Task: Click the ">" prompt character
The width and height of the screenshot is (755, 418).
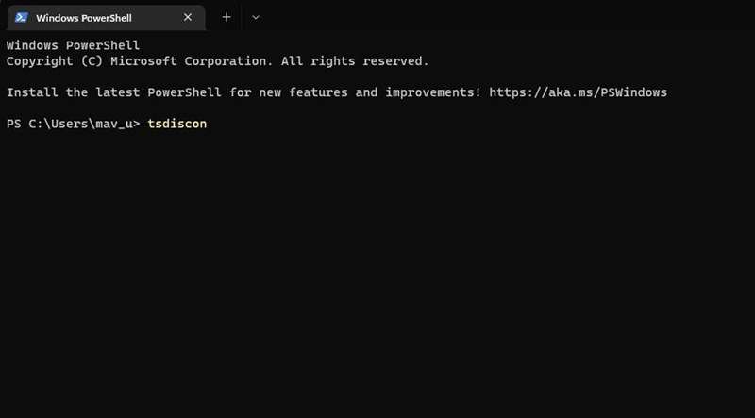Action: point(137,124)
